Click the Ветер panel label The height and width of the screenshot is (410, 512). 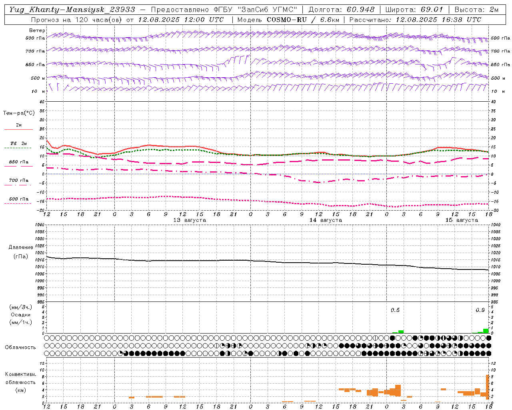[37, 30]
